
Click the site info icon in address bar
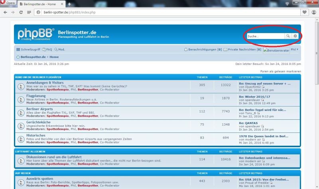38,12
